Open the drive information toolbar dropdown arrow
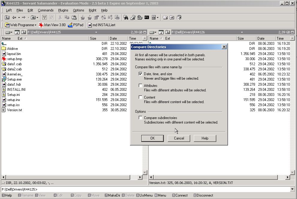The width and height of the screenshot is (297, 199). [x=157, y=18]
